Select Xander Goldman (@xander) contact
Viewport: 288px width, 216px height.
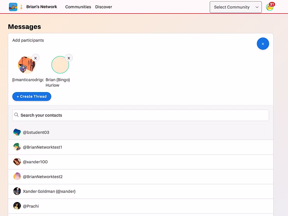pyautogui.click(x=49, y=191)
